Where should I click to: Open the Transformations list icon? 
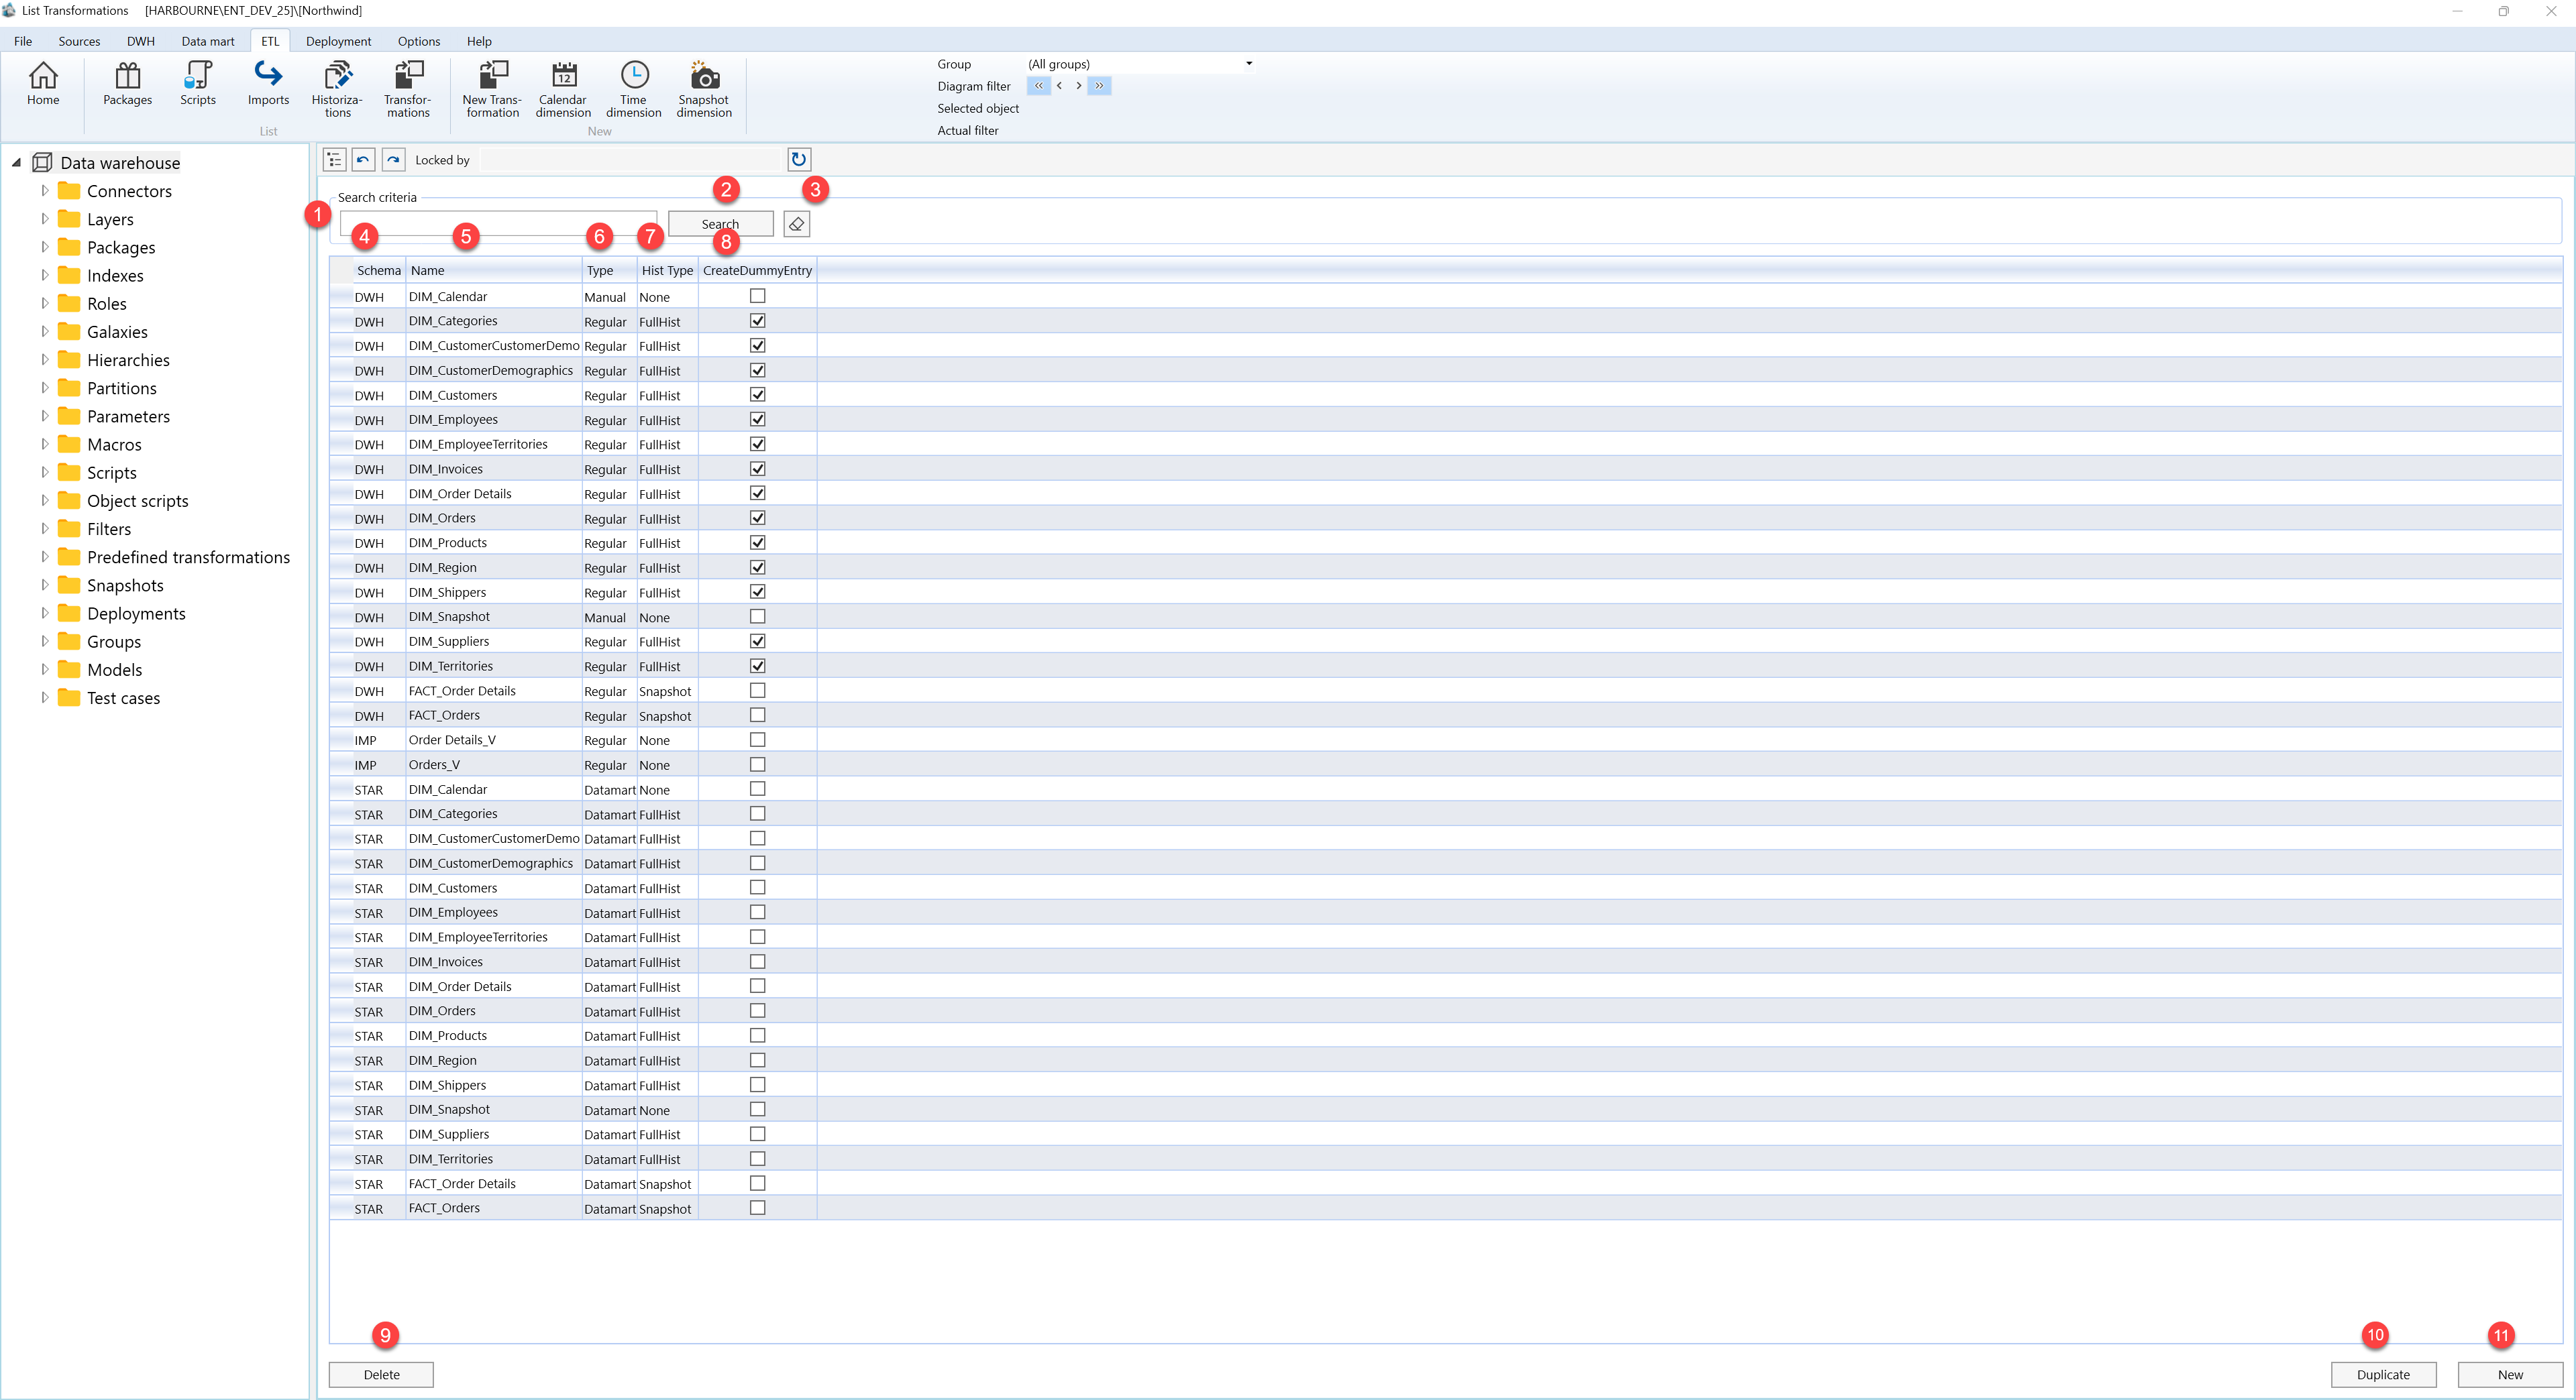click(408, 89)
